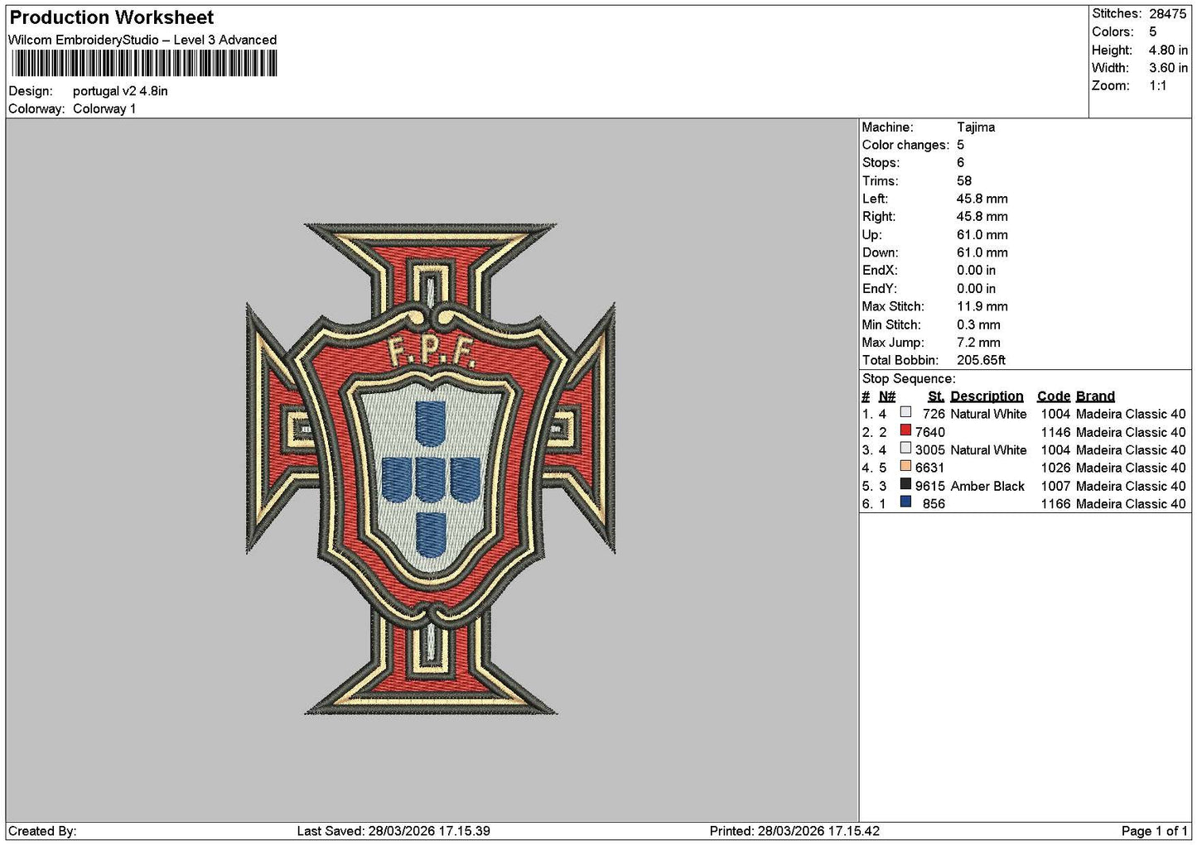This screenshot has width=1197, height=845.
Task: Click code '1007' in stop row 5
Action: pos(1055,486)
